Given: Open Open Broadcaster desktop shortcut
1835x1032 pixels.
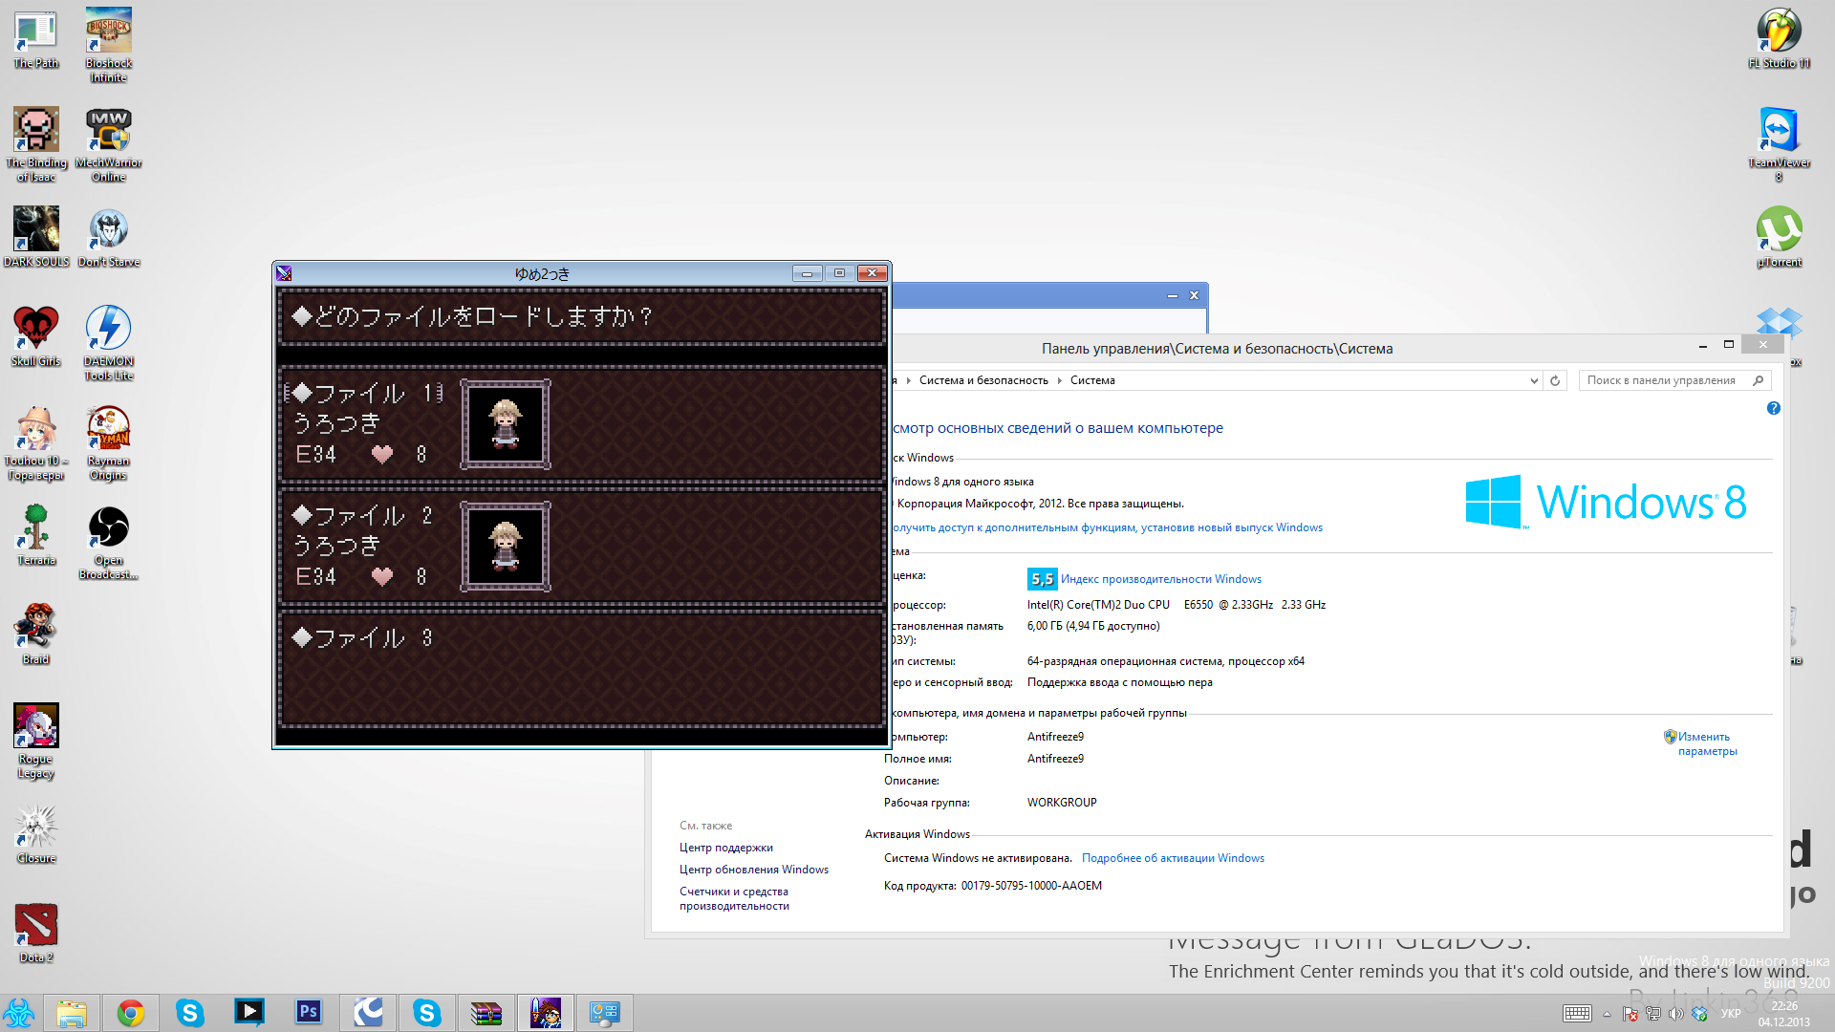Looking at the screenshot, I should tap(109, 542).
